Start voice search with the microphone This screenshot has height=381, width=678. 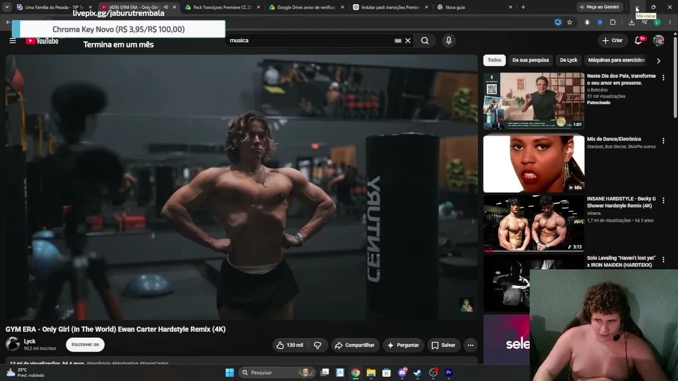pyautogui.click(x=449, y=41)
